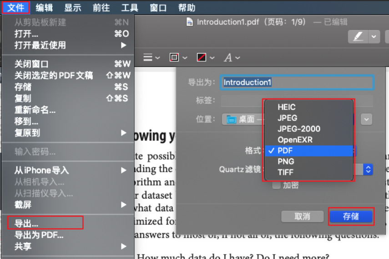
Task: Expand the 截屏 submenu
Action: 68,205
